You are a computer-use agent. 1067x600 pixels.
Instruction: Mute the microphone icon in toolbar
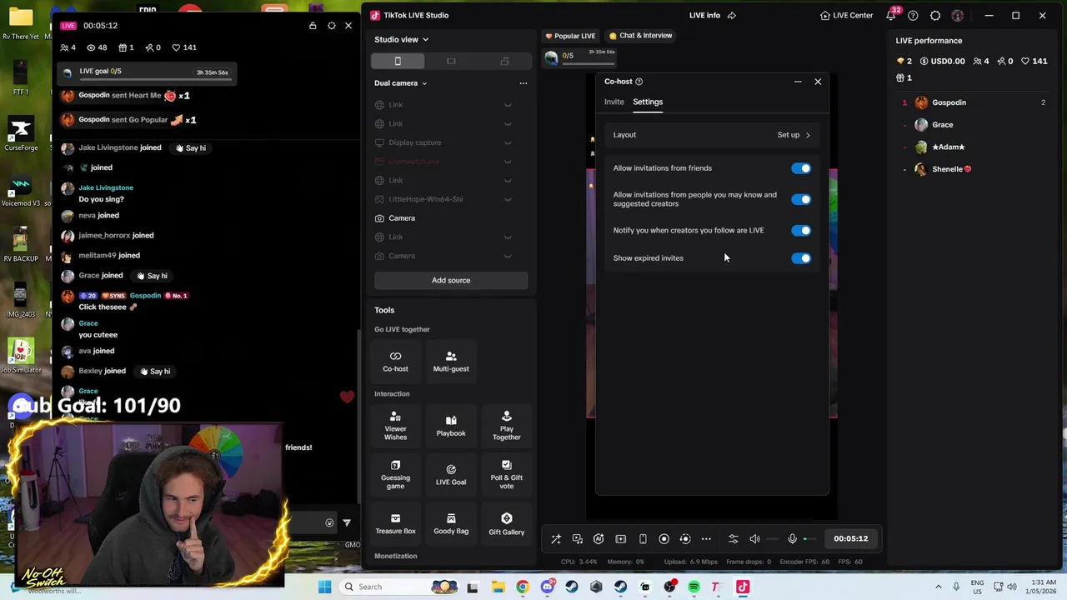pyautogui.click(x=792, y=539)
